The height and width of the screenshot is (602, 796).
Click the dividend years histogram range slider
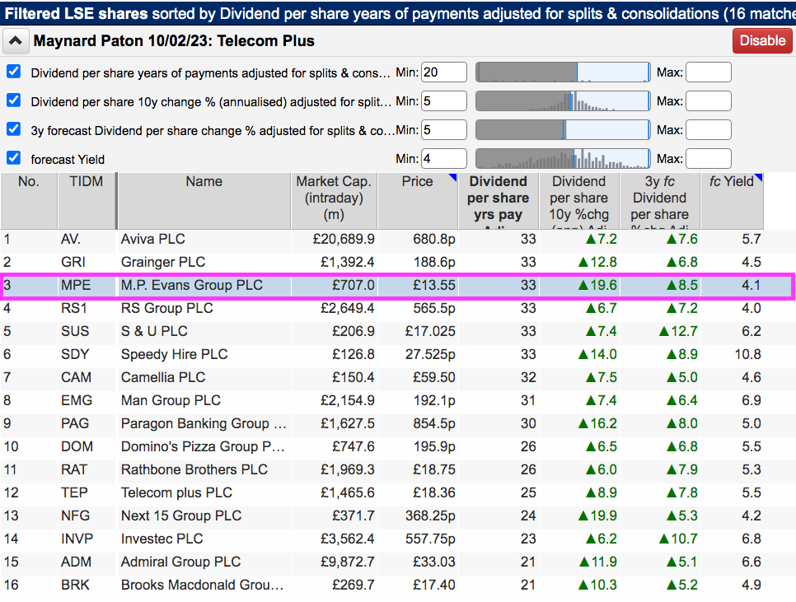[x=563, y=72]
